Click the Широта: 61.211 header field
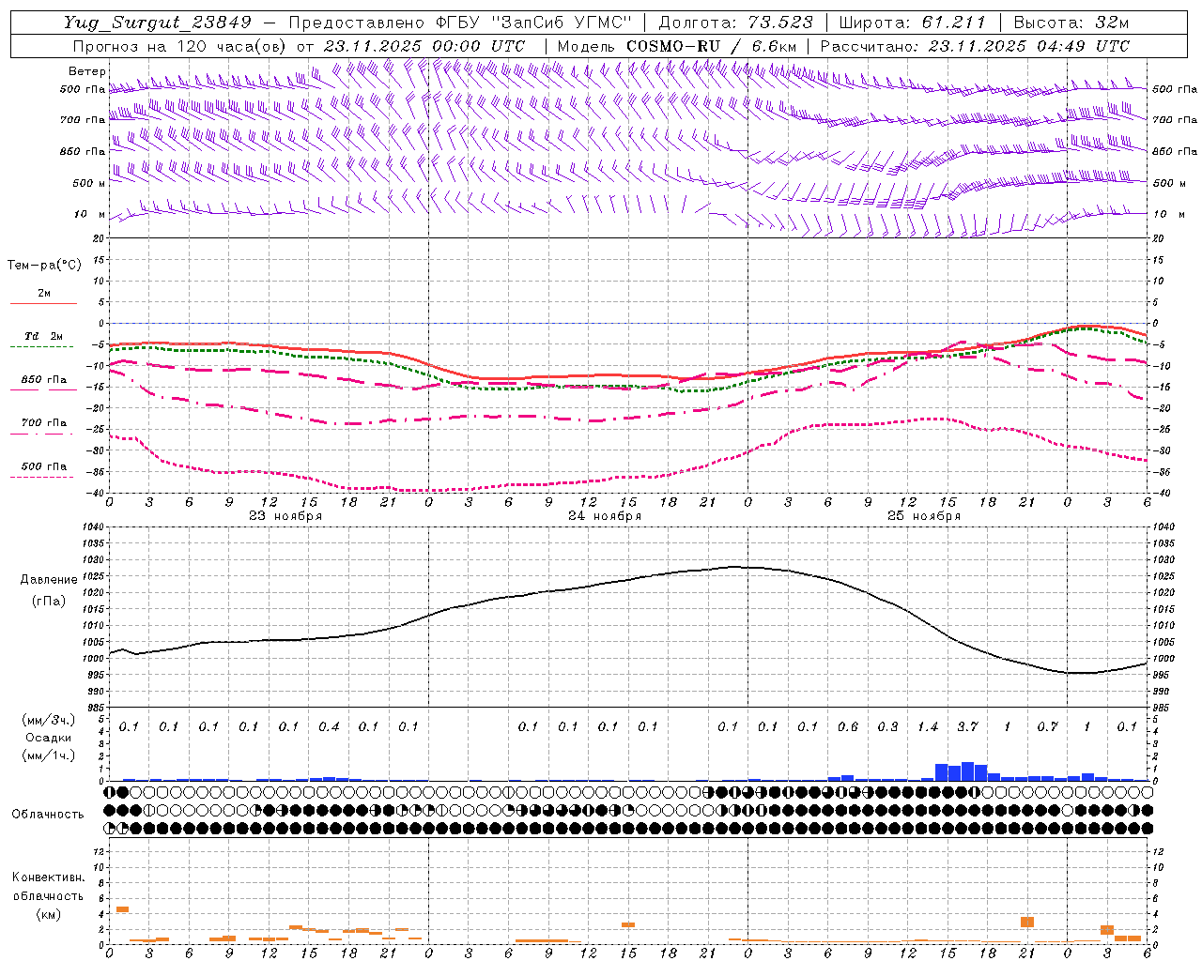 [913, 23]
